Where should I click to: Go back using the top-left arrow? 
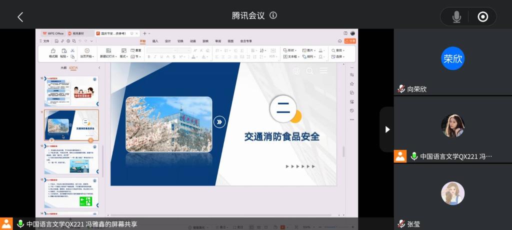(x=20, y=17)
